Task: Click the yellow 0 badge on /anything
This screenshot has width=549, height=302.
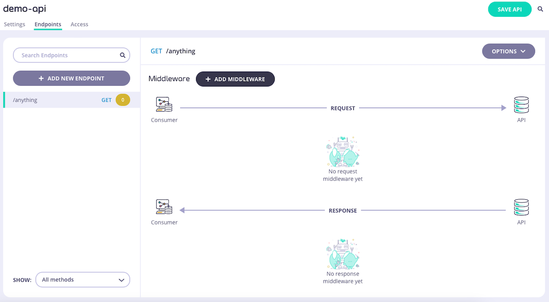Action: [123, 100]
